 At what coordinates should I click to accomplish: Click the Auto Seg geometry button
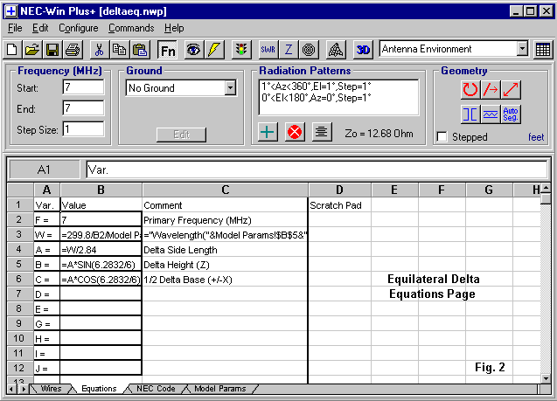[512, 114]
